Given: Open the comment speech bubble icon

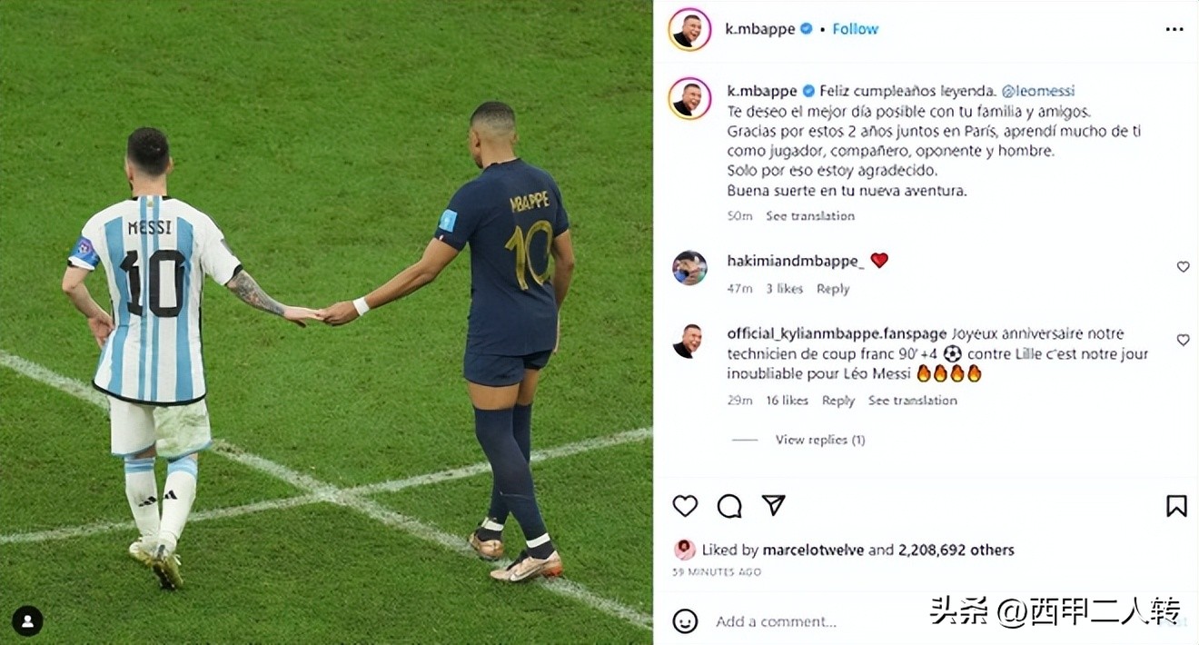Looking at the screenshot, I should click(729, 506).
